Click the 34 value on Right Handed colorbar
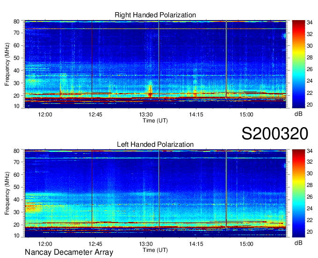 pyautogui.click(x=310, y=22)
